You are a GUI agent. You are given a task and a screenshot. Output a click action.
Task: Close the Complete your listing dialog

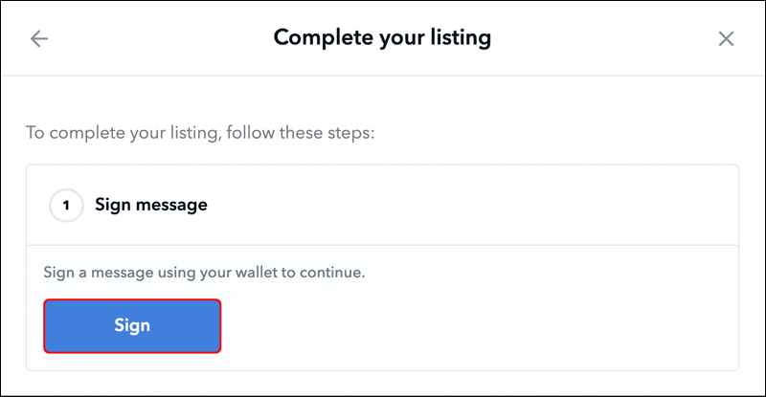click(726, 38)
